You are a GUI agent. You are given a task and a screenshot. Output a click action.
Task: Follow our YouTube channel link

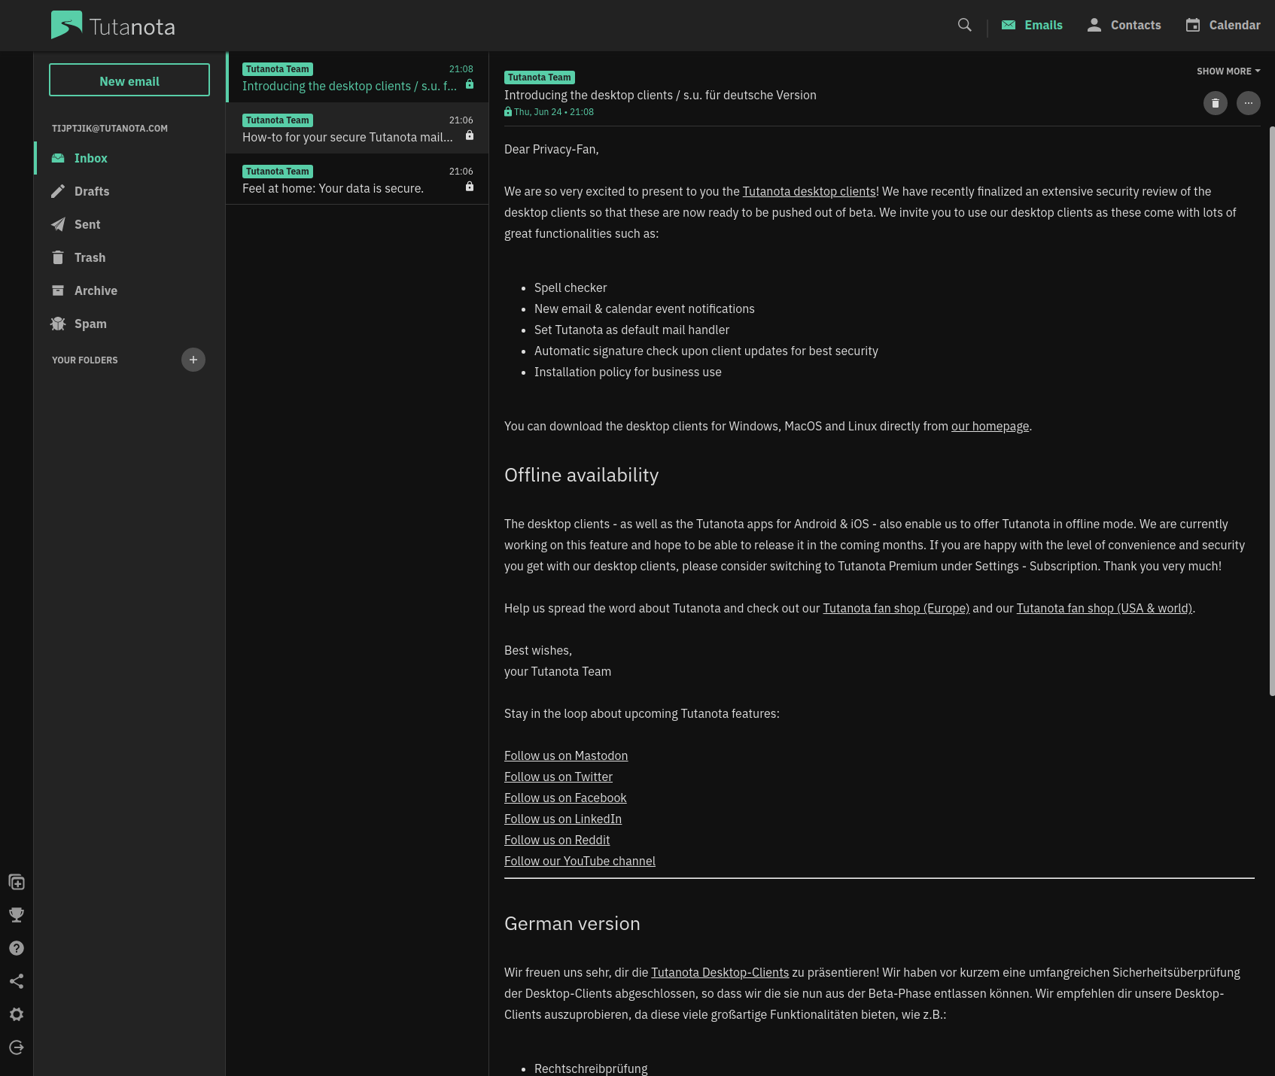580,861
